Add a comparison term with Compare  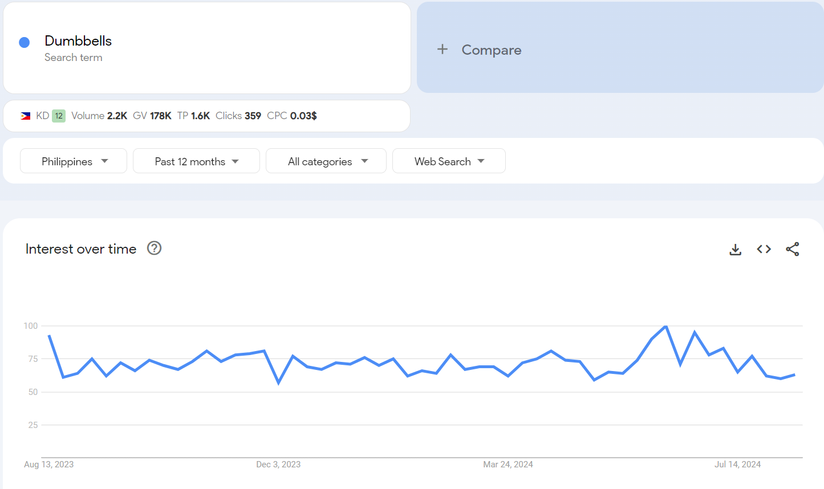tap(491, 50)
